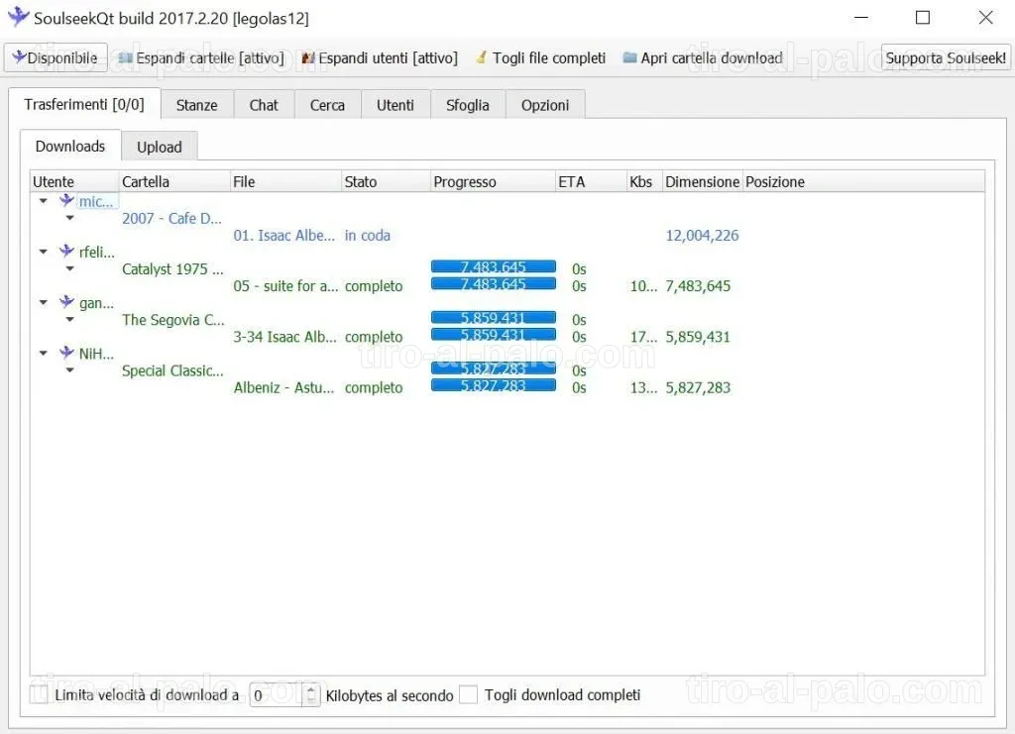The height and width of the screenshot is (734, 1015).
Task: Collapse the rfeli... user row
Action: pyautogui.click(x=44, y=252)
